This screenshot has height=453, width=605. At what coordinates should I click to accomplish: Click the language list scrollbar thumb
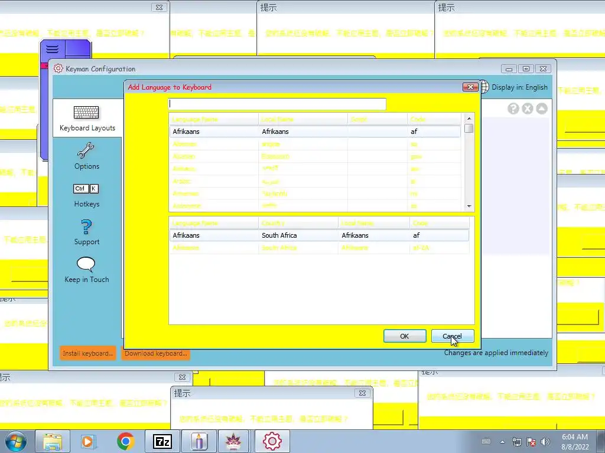[469, 128]
